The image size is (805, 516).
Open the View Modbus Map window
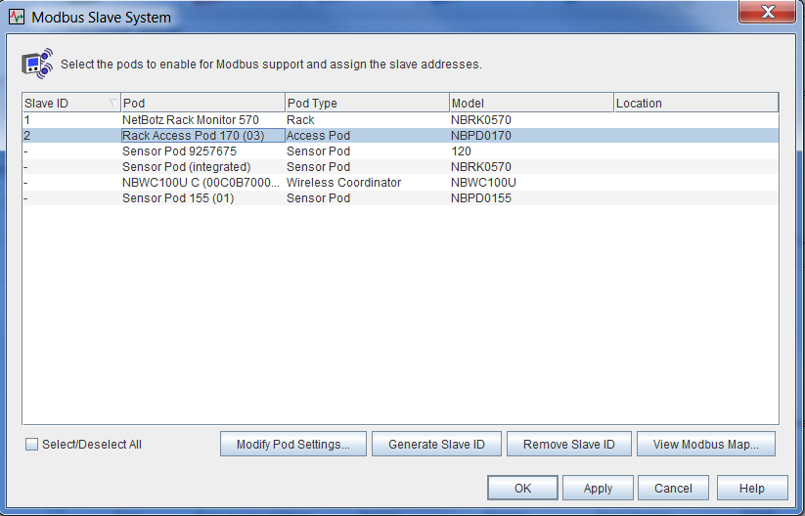tap(706, 445)
